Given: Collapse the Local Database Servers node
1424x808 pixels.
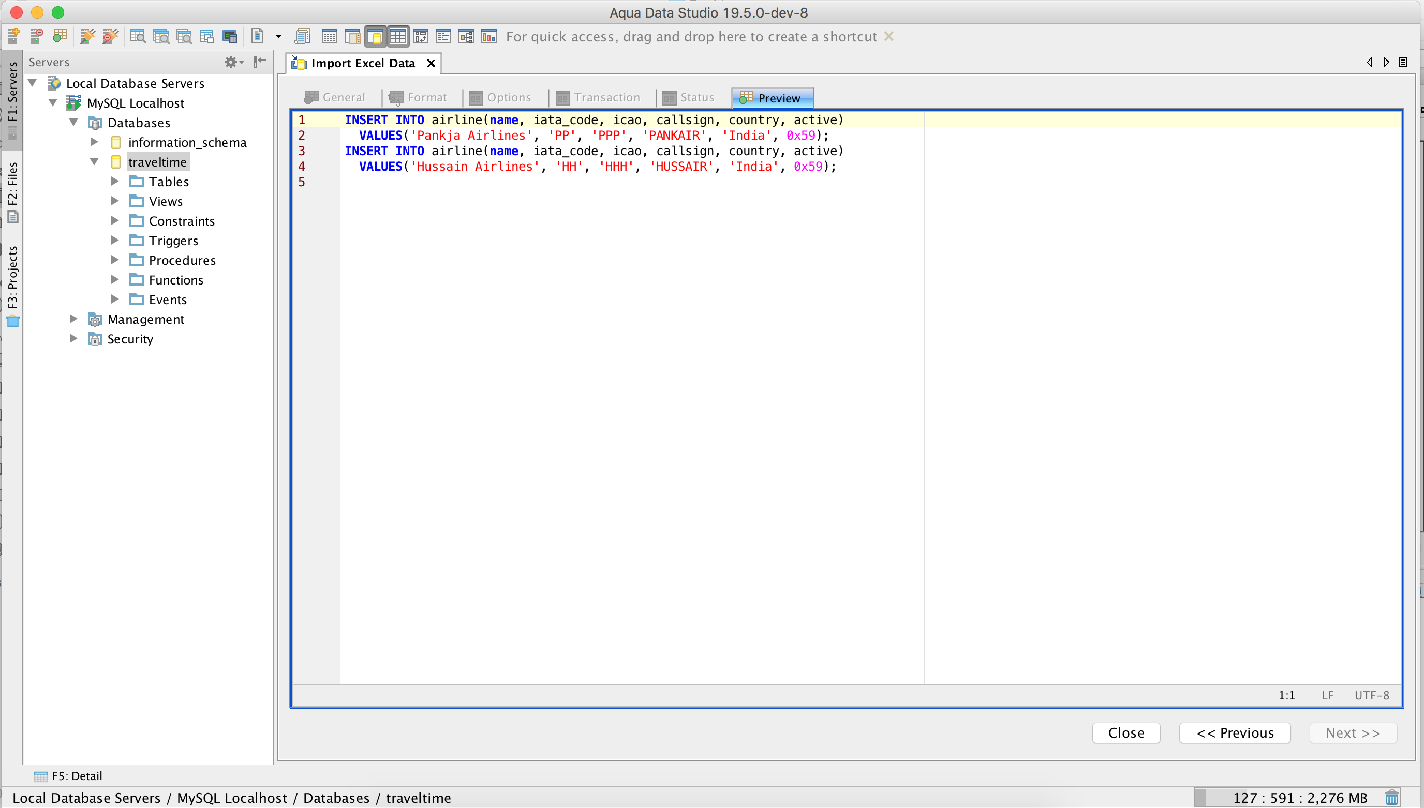Looking at the screenshot, I should (x=33, y=83).
